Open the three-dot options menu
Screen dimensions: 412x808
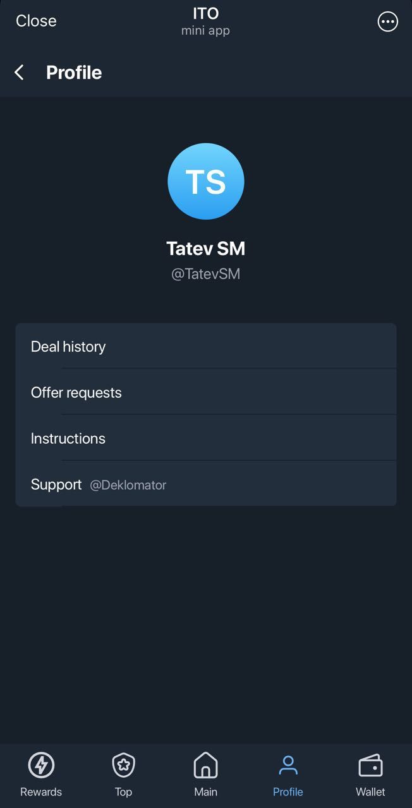tap(387, 21)
